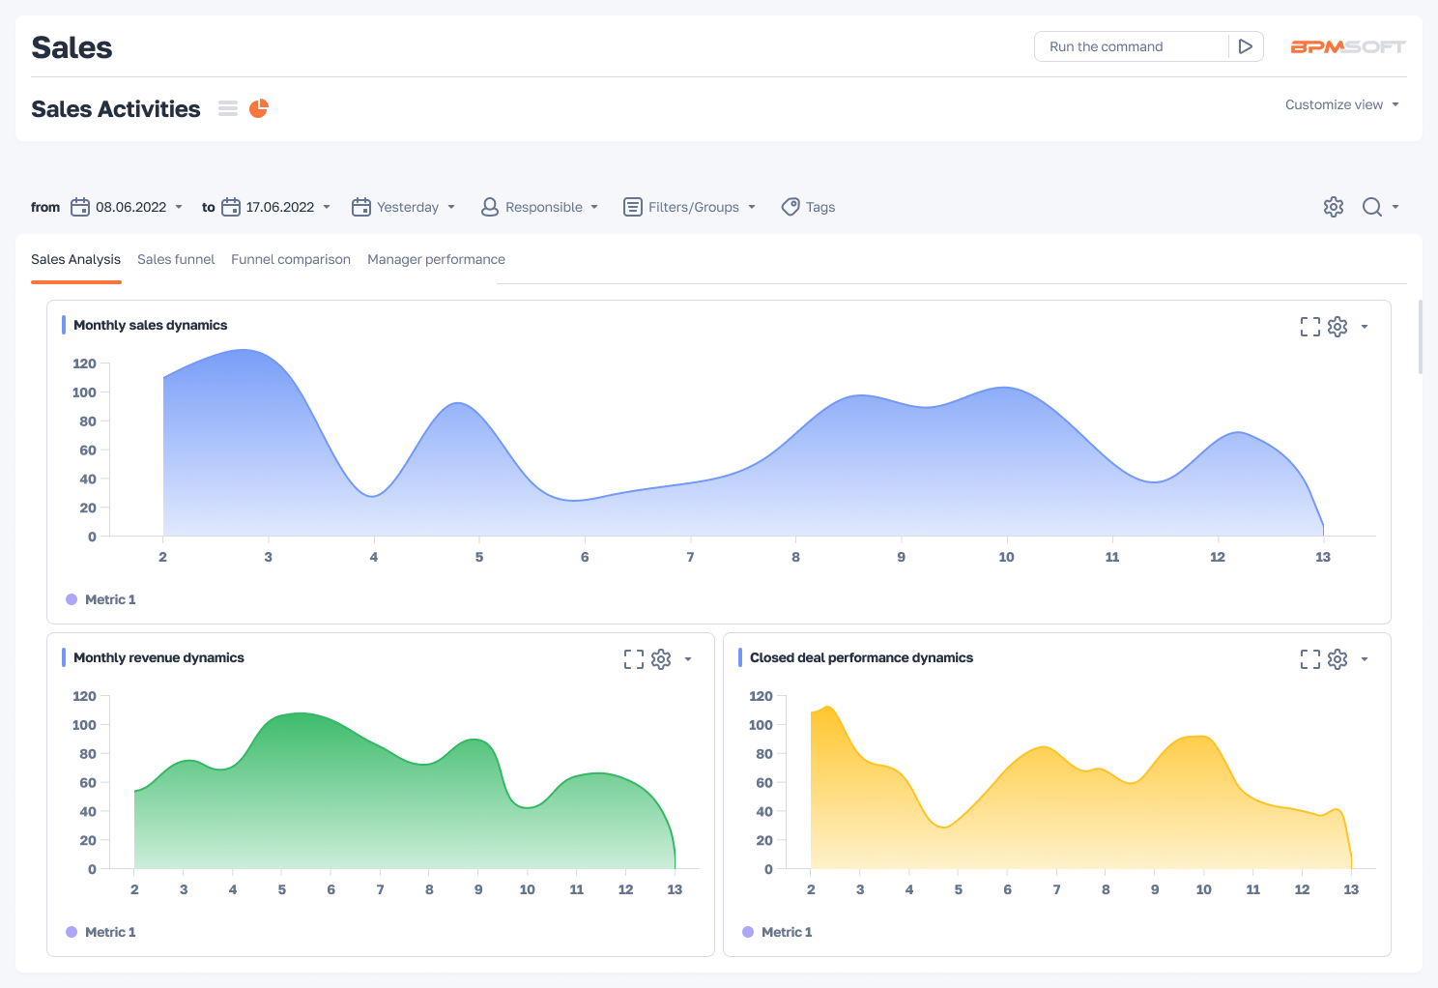Expand Monthly revenue dynamics chart fullscreen
The image size is (1438, 988).
[x=633, y=659]
